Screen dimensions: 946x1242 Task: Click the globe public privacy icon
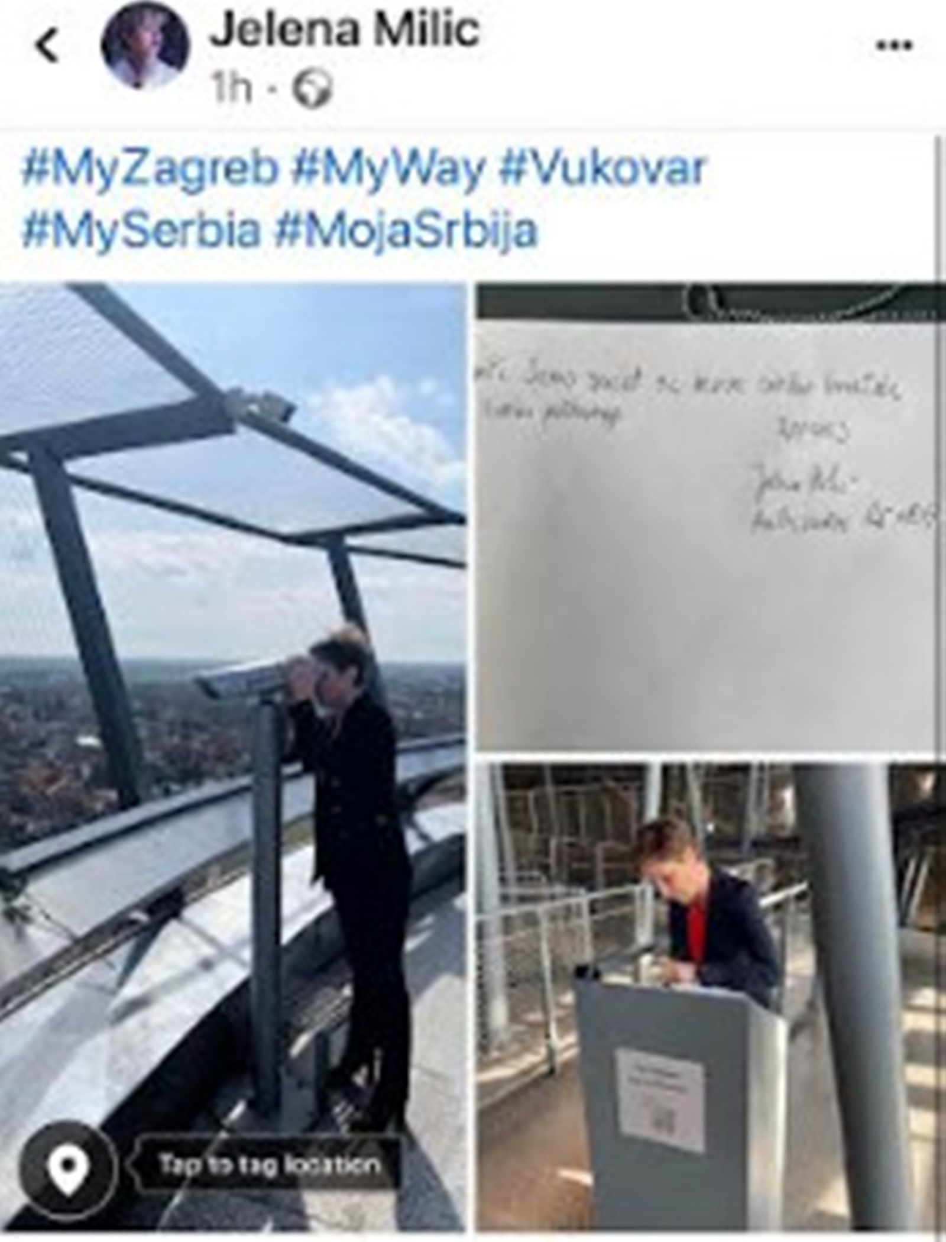313,89
